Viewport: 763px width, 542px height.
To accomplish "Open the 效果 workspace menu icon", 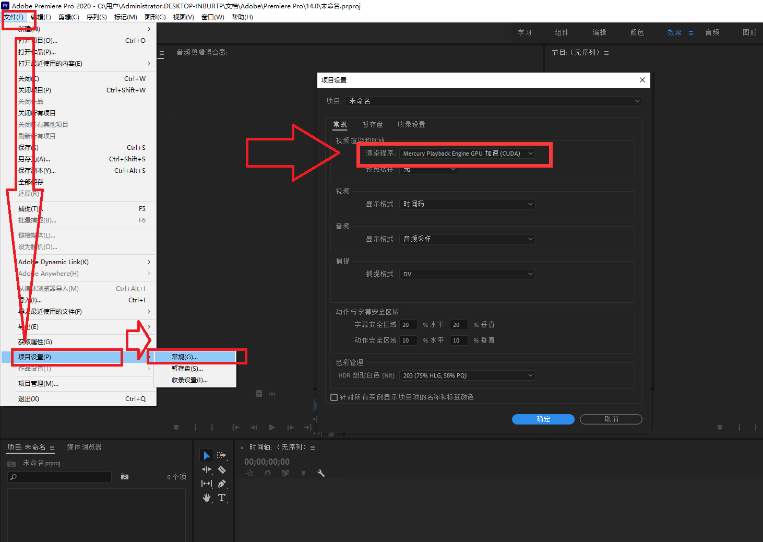I will click(691, 33).
